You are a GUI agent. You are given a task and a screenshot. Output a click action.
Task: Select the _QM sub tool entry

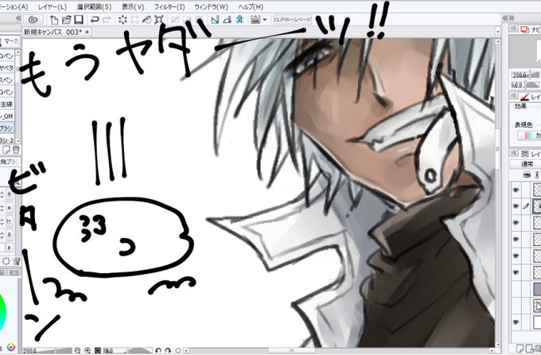(6, 116)
